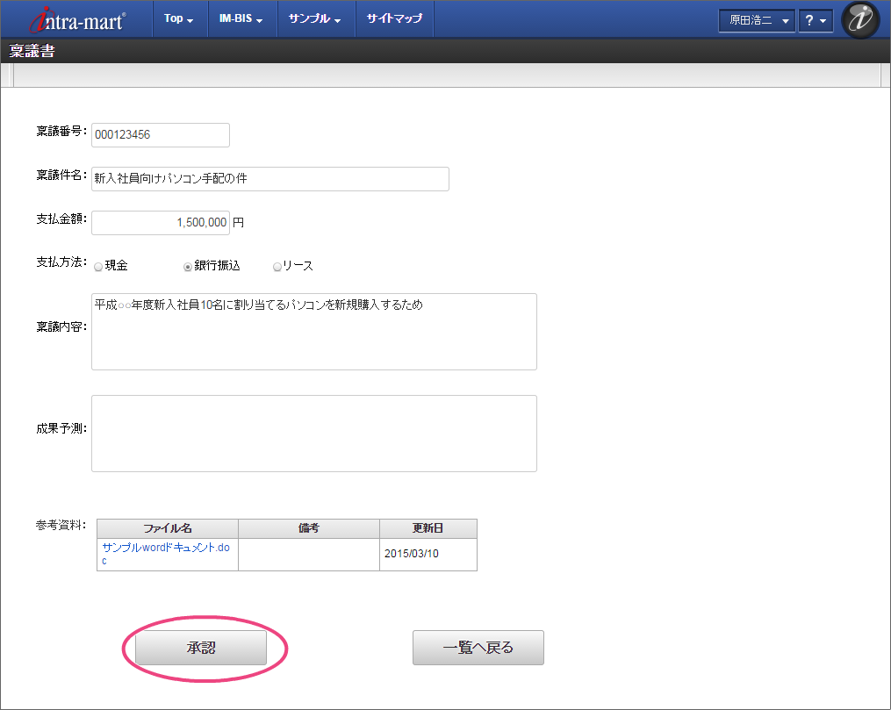The height and width of the screenshot is (710, 891).
Task: Choose リース as the payment method
Action: point(277,267)
